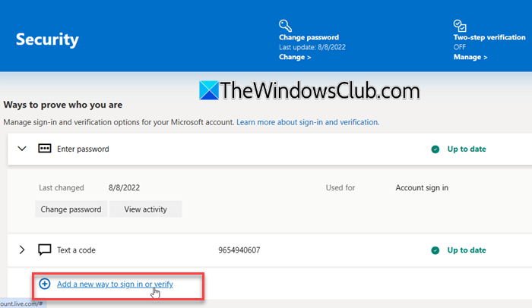Click Up to date status in Enter password row

(467, 149)
